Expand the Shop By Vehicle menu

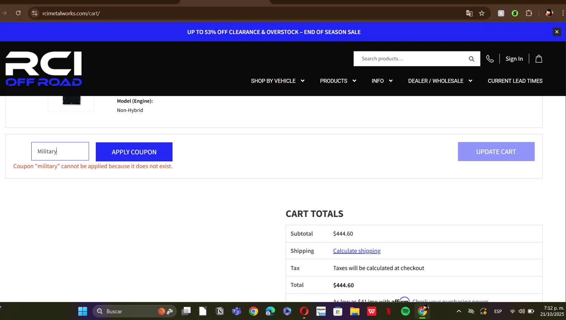(278, 81)
